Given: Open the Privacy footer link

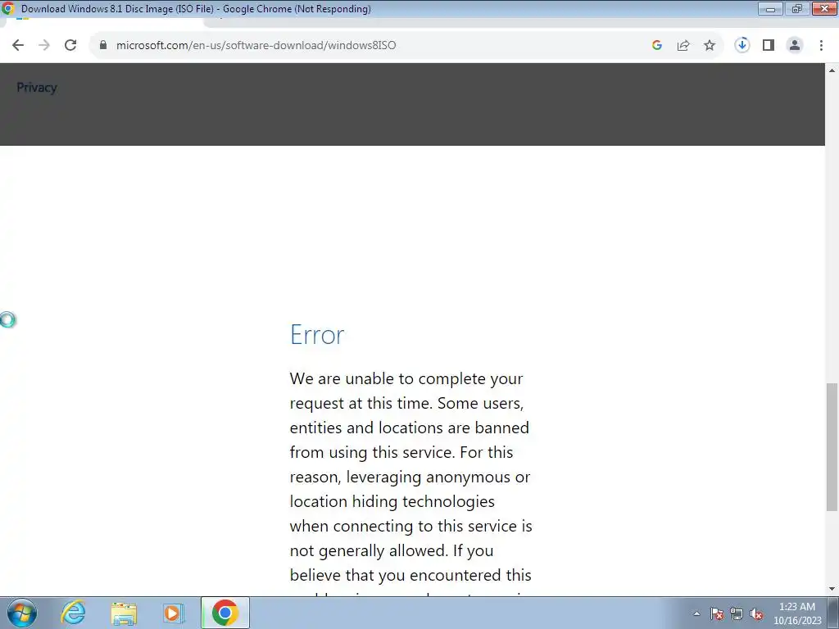Looking at the screenshot, I should pyautogui.click(x=36, y=87).
